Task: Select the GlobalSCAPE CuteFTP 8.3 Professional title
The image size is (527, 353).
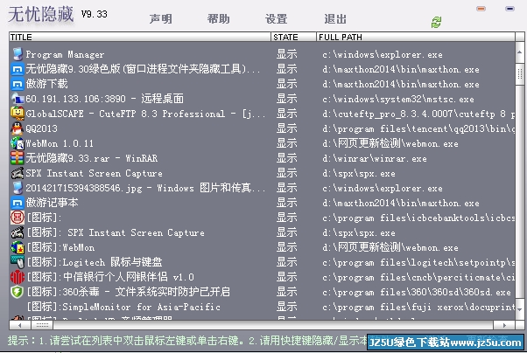Action: [145, 114]
